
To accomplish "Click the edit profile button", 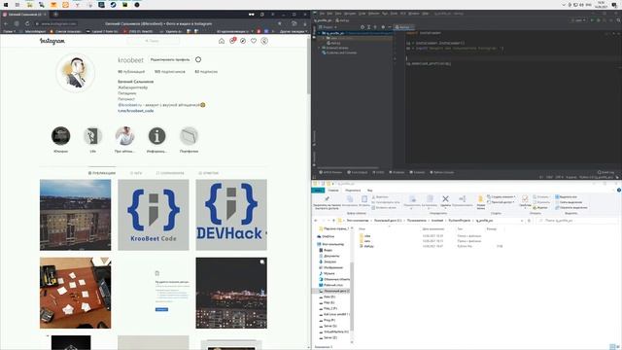I will tap(170, 59).
